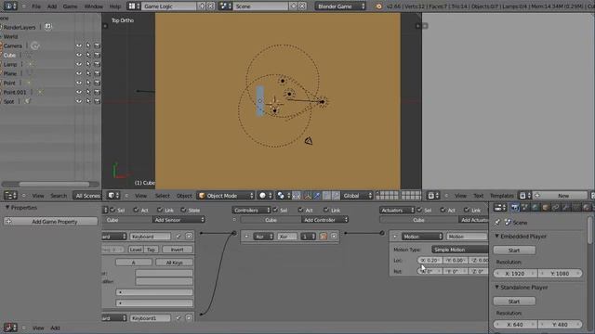Add a new scene with plus icon

coord(294,6)
